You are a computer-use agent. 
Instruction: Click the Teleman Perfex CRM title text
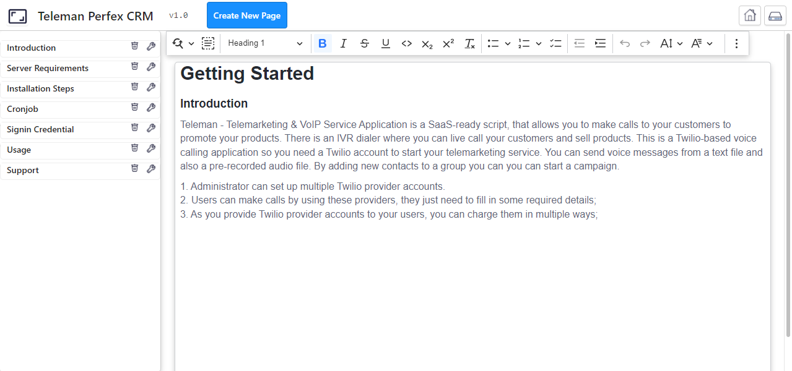95,16
